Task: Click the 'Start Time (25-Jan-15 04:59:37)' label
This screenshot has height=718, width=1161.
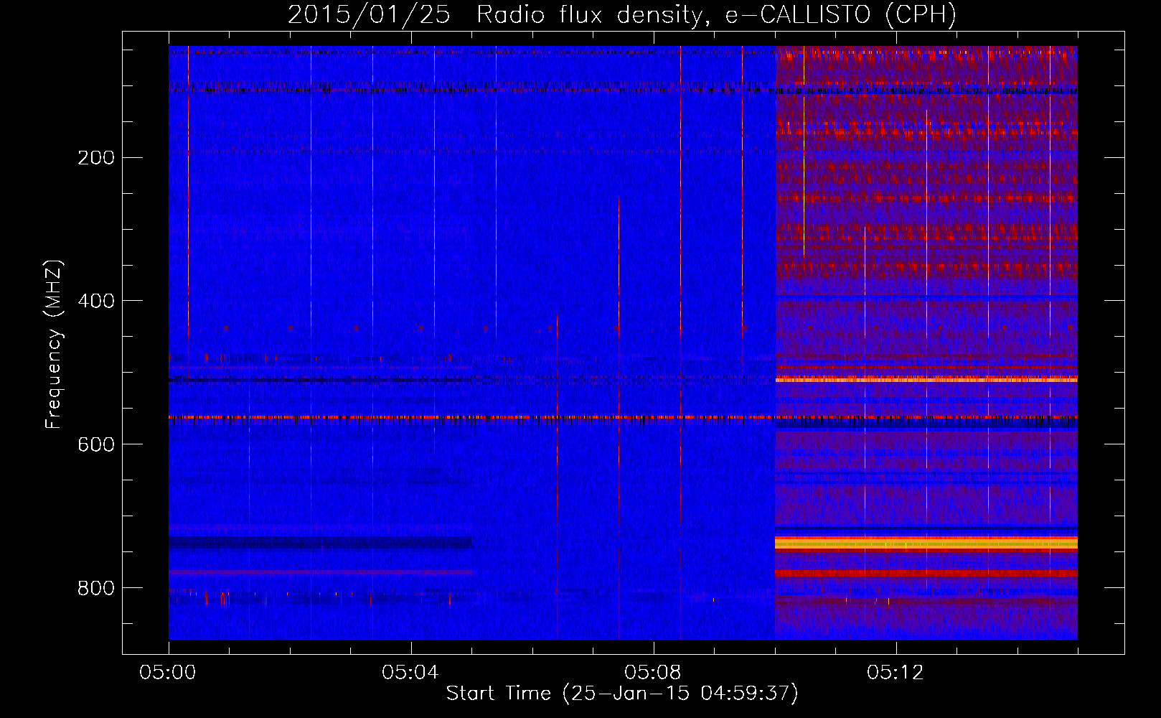Action: click(x=622, y=694)
